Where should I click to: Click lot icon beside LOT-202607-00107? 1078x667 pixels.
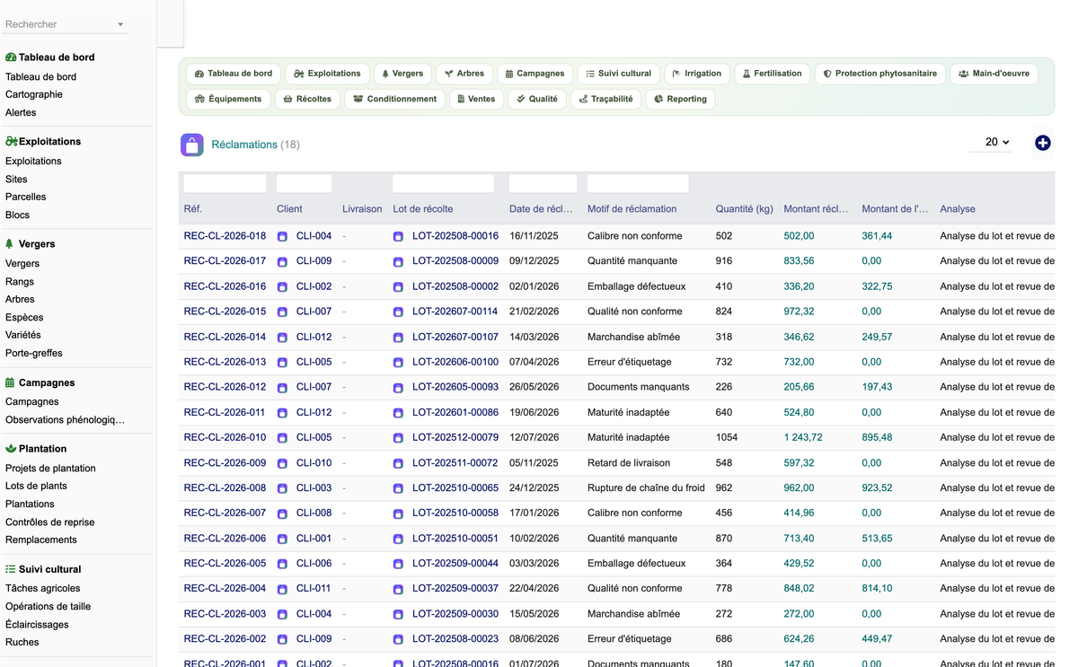click(x=398, y=338)
